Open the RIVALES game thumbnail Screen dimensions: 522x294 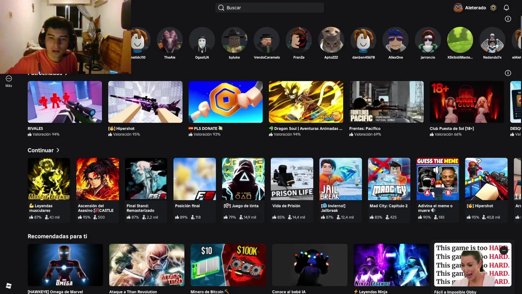click(x=65, y=102)
